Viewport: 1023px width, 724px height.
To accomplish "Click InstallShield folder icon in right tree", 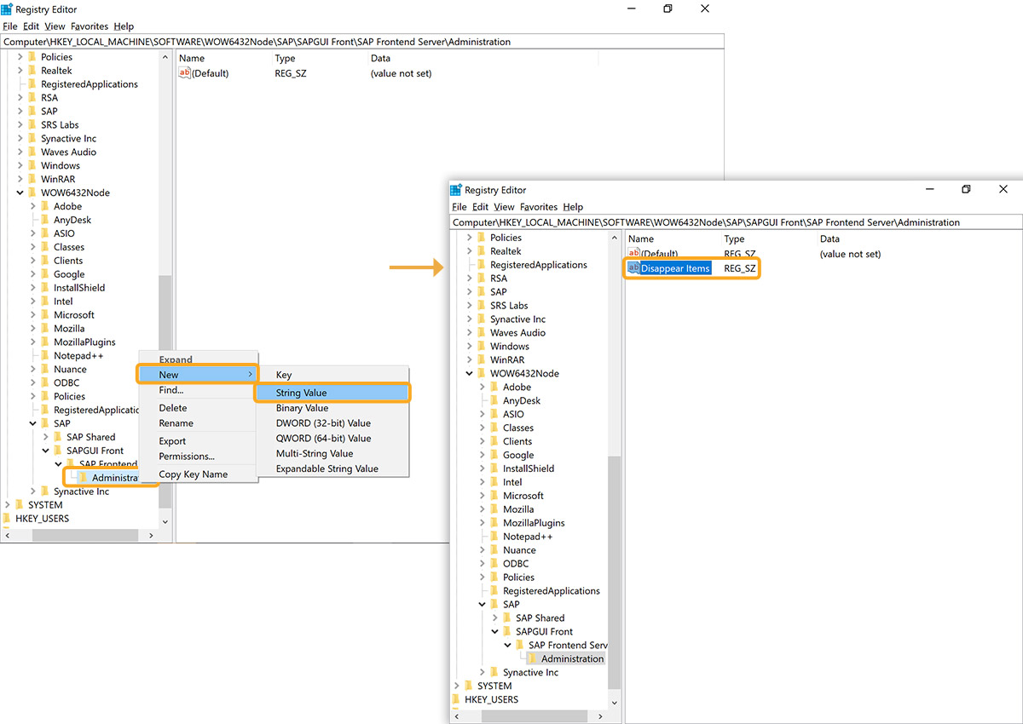I will (494, 468).
